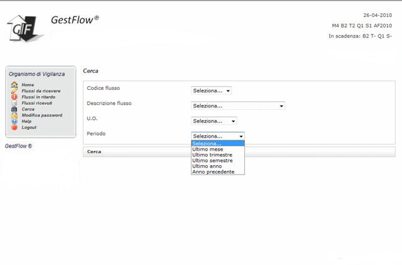
Task: Click the binoculars icon beside Cerca
Action: (x=14, y=109)
